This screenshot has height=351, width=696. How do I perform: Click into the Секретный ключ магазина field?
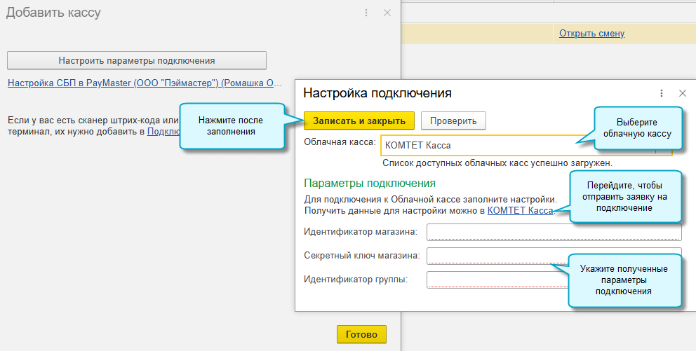click(x=490, y=256)
